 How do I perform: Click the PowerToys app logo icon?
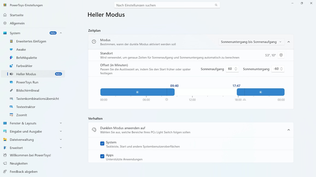5,5
